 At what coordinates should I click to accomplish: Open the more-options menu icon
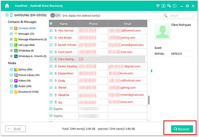click(x=175, y=6)
